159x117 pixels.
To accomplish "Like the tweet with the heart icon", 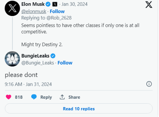I will pyautogui.click(x=9, y=97).
